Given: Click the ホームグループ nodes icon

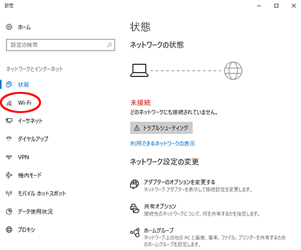Looking at the screenshot, I should click(x=135, y=233).
